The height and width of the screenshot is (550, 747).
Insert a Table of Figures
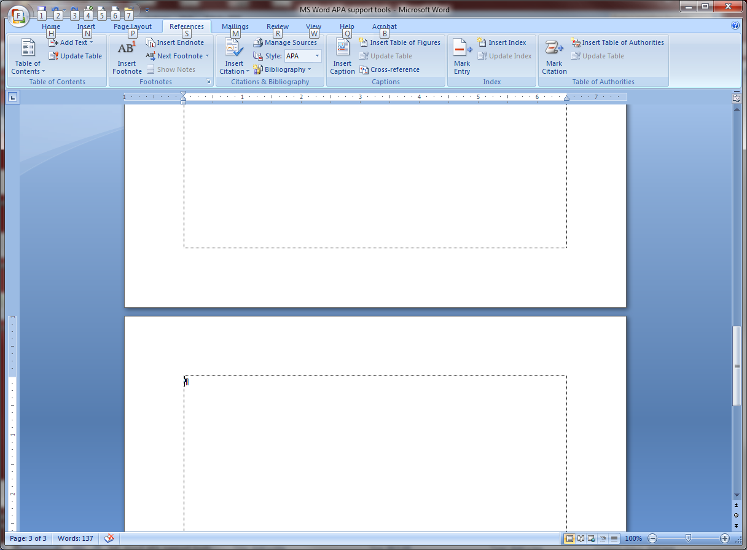pyautogui.click(x=400, y=42)
